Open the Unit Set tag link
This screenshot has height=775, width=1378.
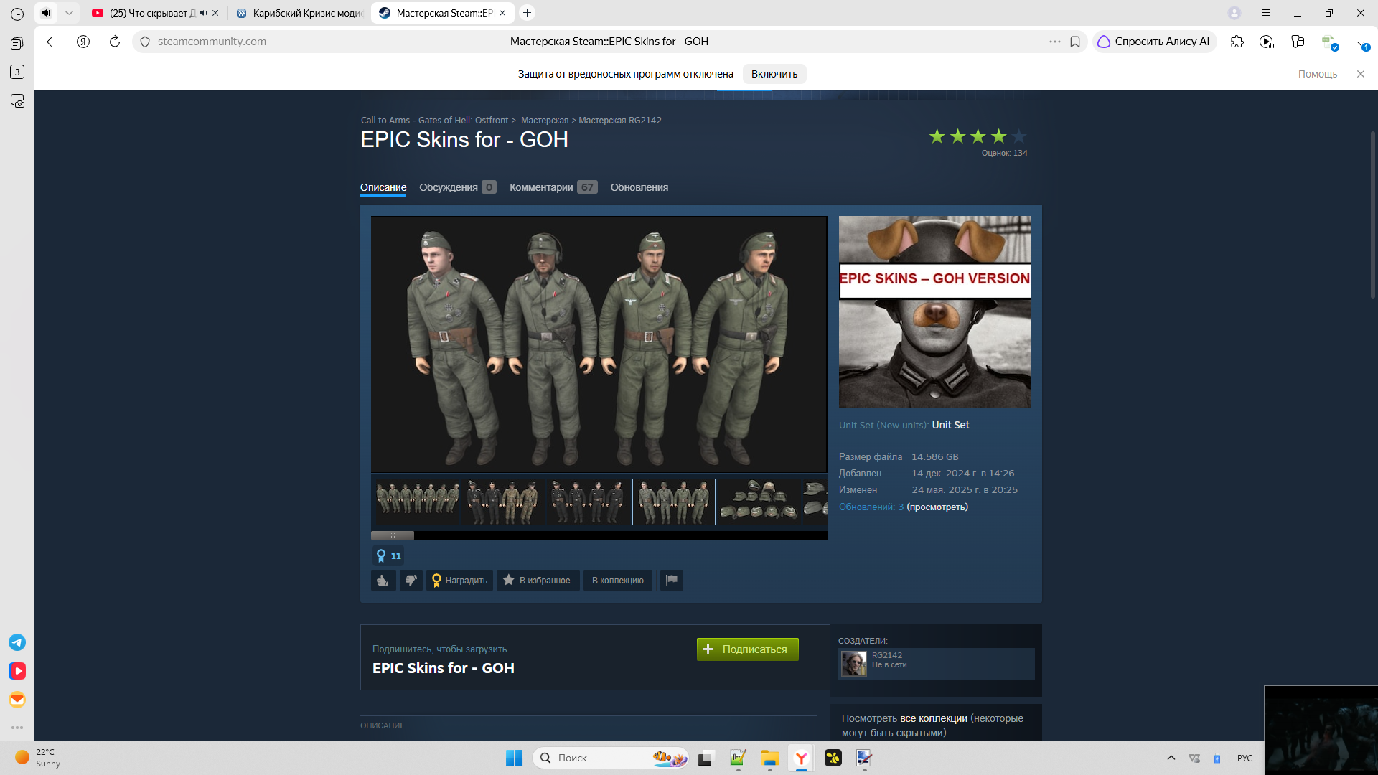(950, 426)
